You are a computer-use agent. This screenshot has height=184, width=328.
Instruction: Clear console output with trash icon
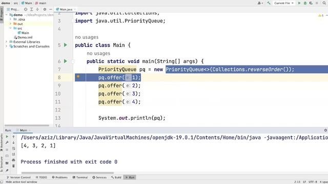click(14, 166)
